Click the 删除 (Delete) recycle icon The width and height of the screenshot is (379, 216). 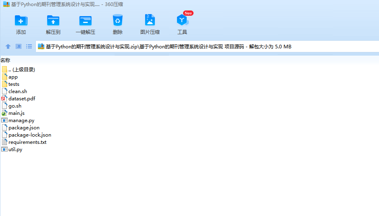(118, 20)
